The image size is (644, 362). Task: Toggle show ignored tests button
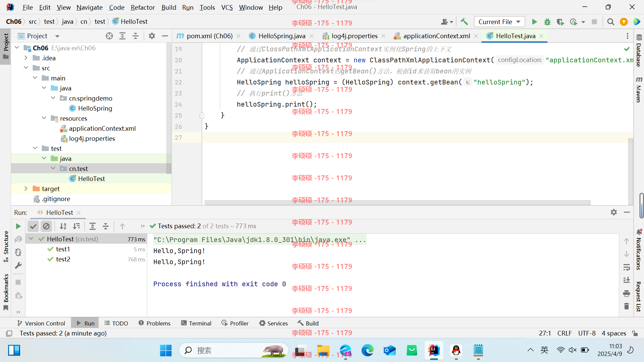46,226
